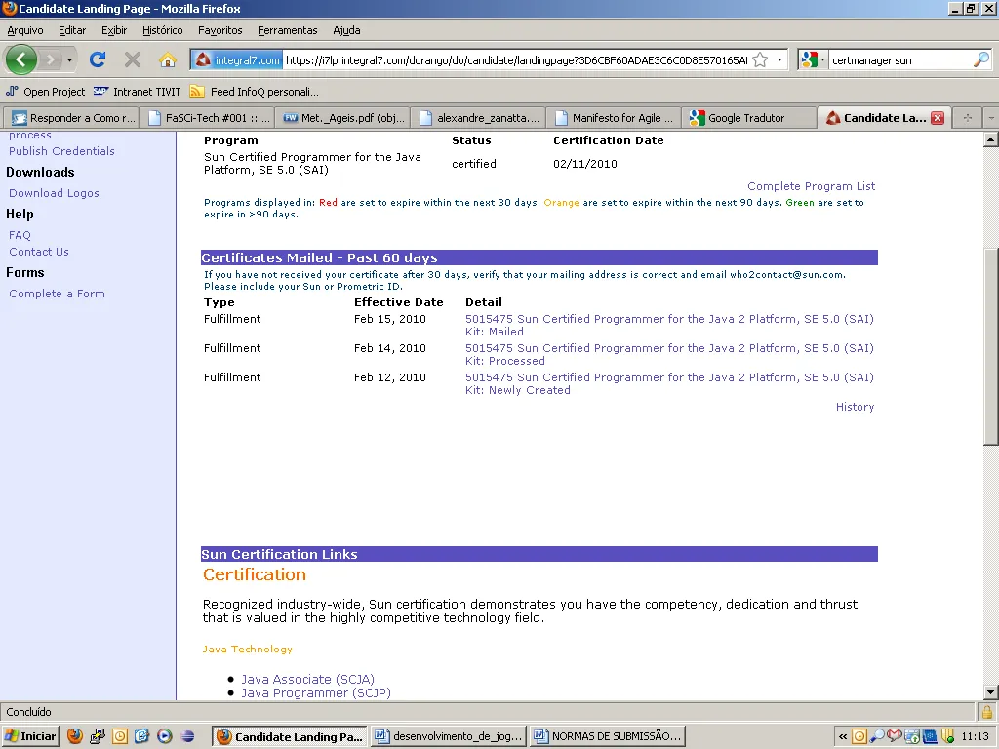Click the vertical scrollbar down arrow
Image resolution: width=999 pixels, height=749 pixels.
[991, 692]
